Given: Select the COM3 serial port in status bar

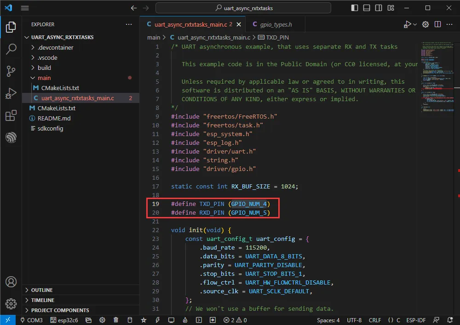Looking at the screenshot, I should pos(31,320).
